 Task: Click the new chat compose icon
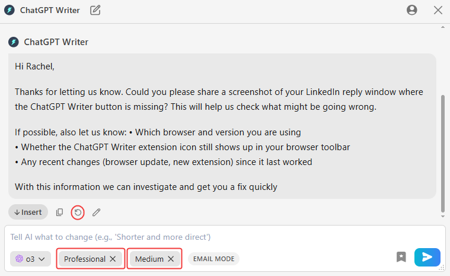tap(95, 10)
